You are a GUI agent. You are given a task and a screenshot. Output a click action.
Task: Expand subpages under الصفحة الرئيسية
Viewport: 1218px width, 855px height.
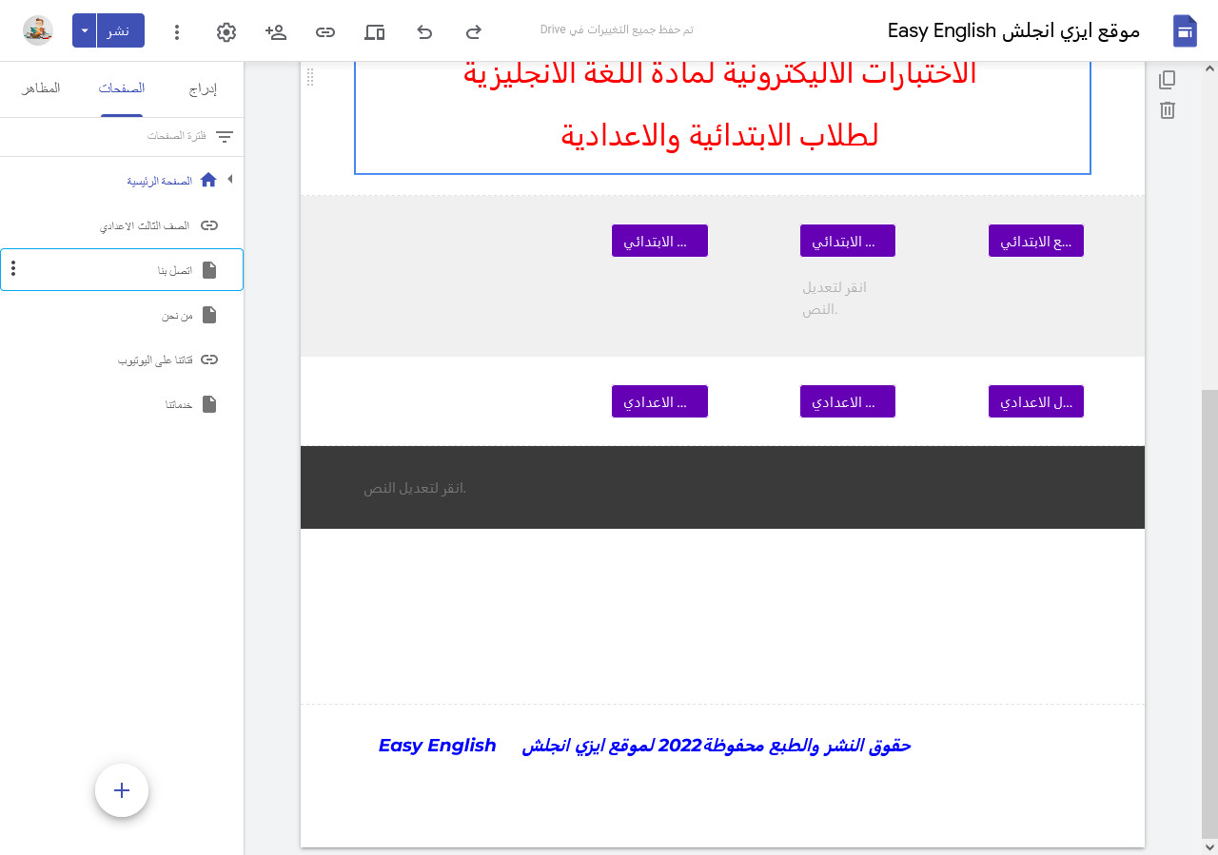(x=230, y=180)
